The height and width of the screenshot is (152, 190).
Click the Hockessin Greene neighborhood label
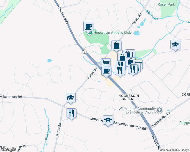pos(129,97)
